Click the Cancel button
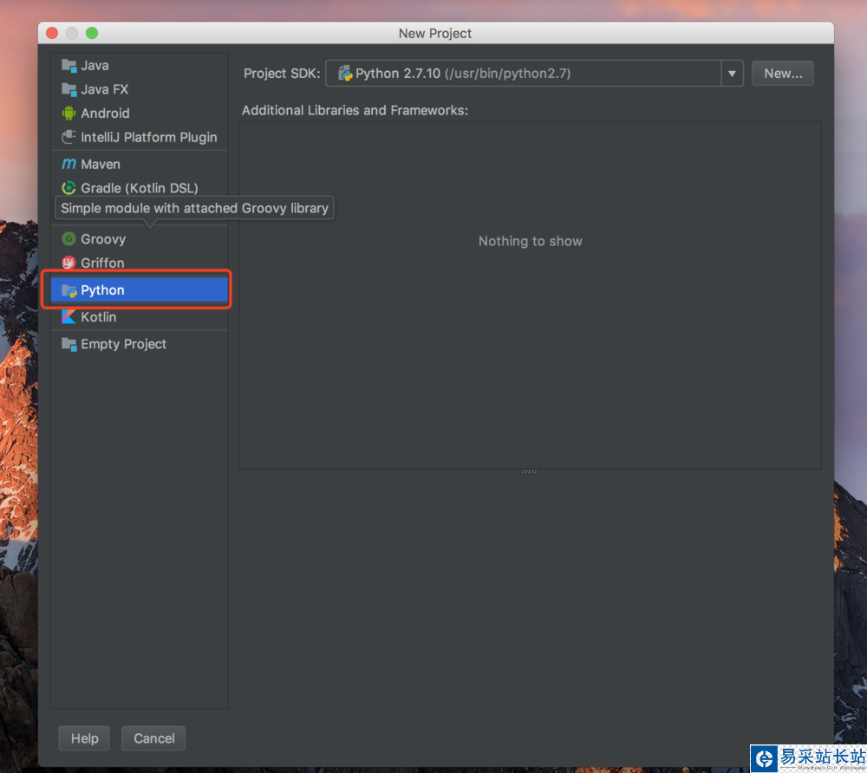The height and width of the screenshot is (773, 867). coord(153,738)
